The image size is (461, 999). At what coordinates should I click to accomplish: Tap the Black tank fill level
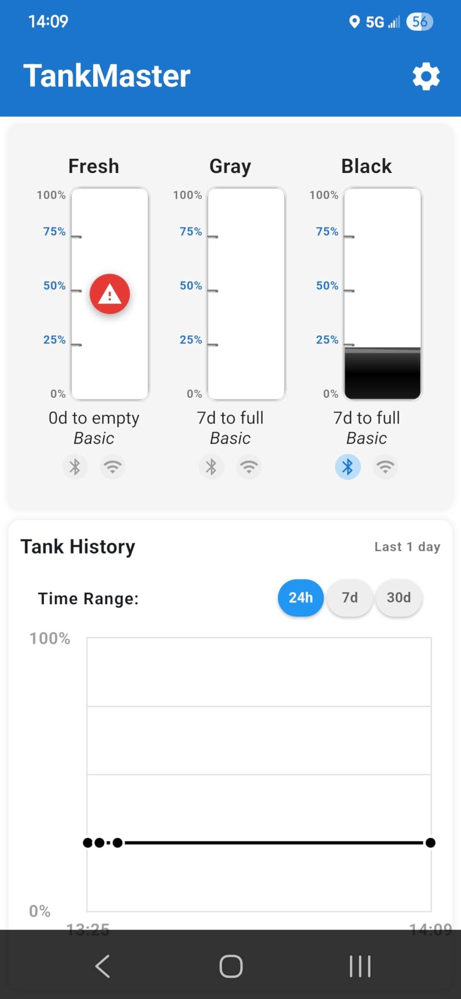point(383,373)
